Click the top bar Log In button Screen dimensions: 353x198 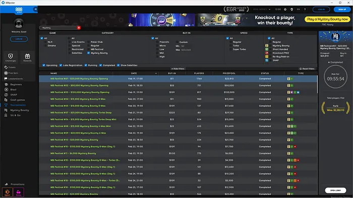point(321,10)
